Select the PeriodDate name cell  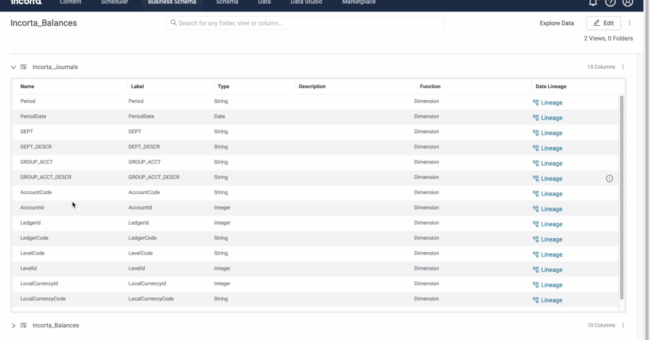click(x=33, y=116)
